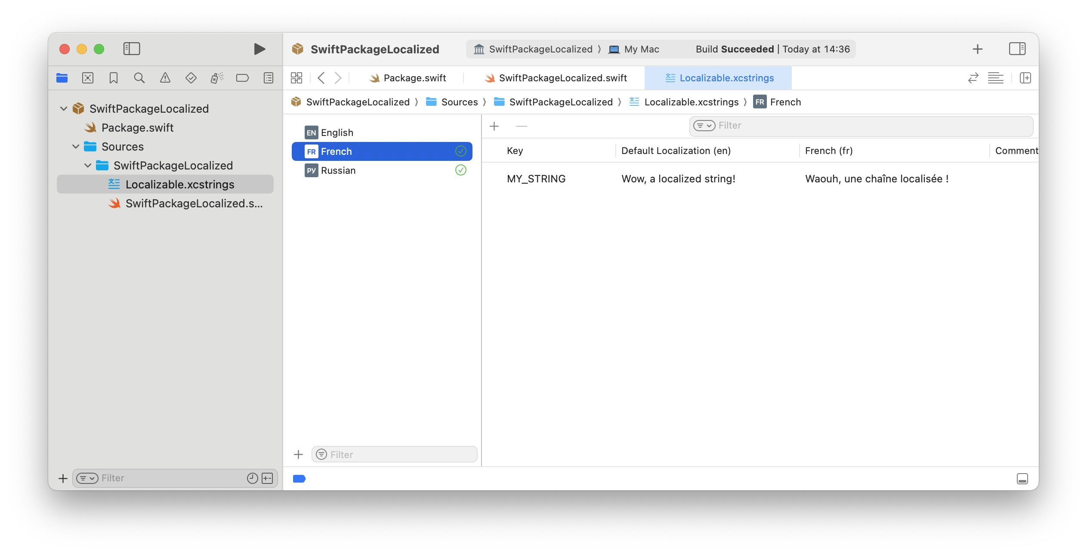
Task: Focus the navigator Filter field
Action: point(175,478)
